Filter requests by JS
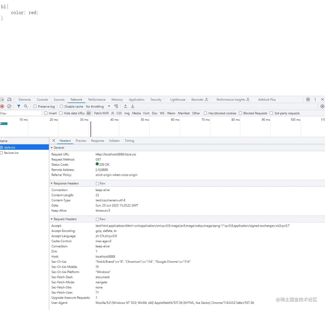The height and width of the screenshot is (310, 325). coord(113,113)
